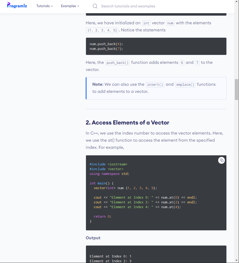Click the 'vector<int> num' declaration line
The image size is (239, 263).
point(125,188)
